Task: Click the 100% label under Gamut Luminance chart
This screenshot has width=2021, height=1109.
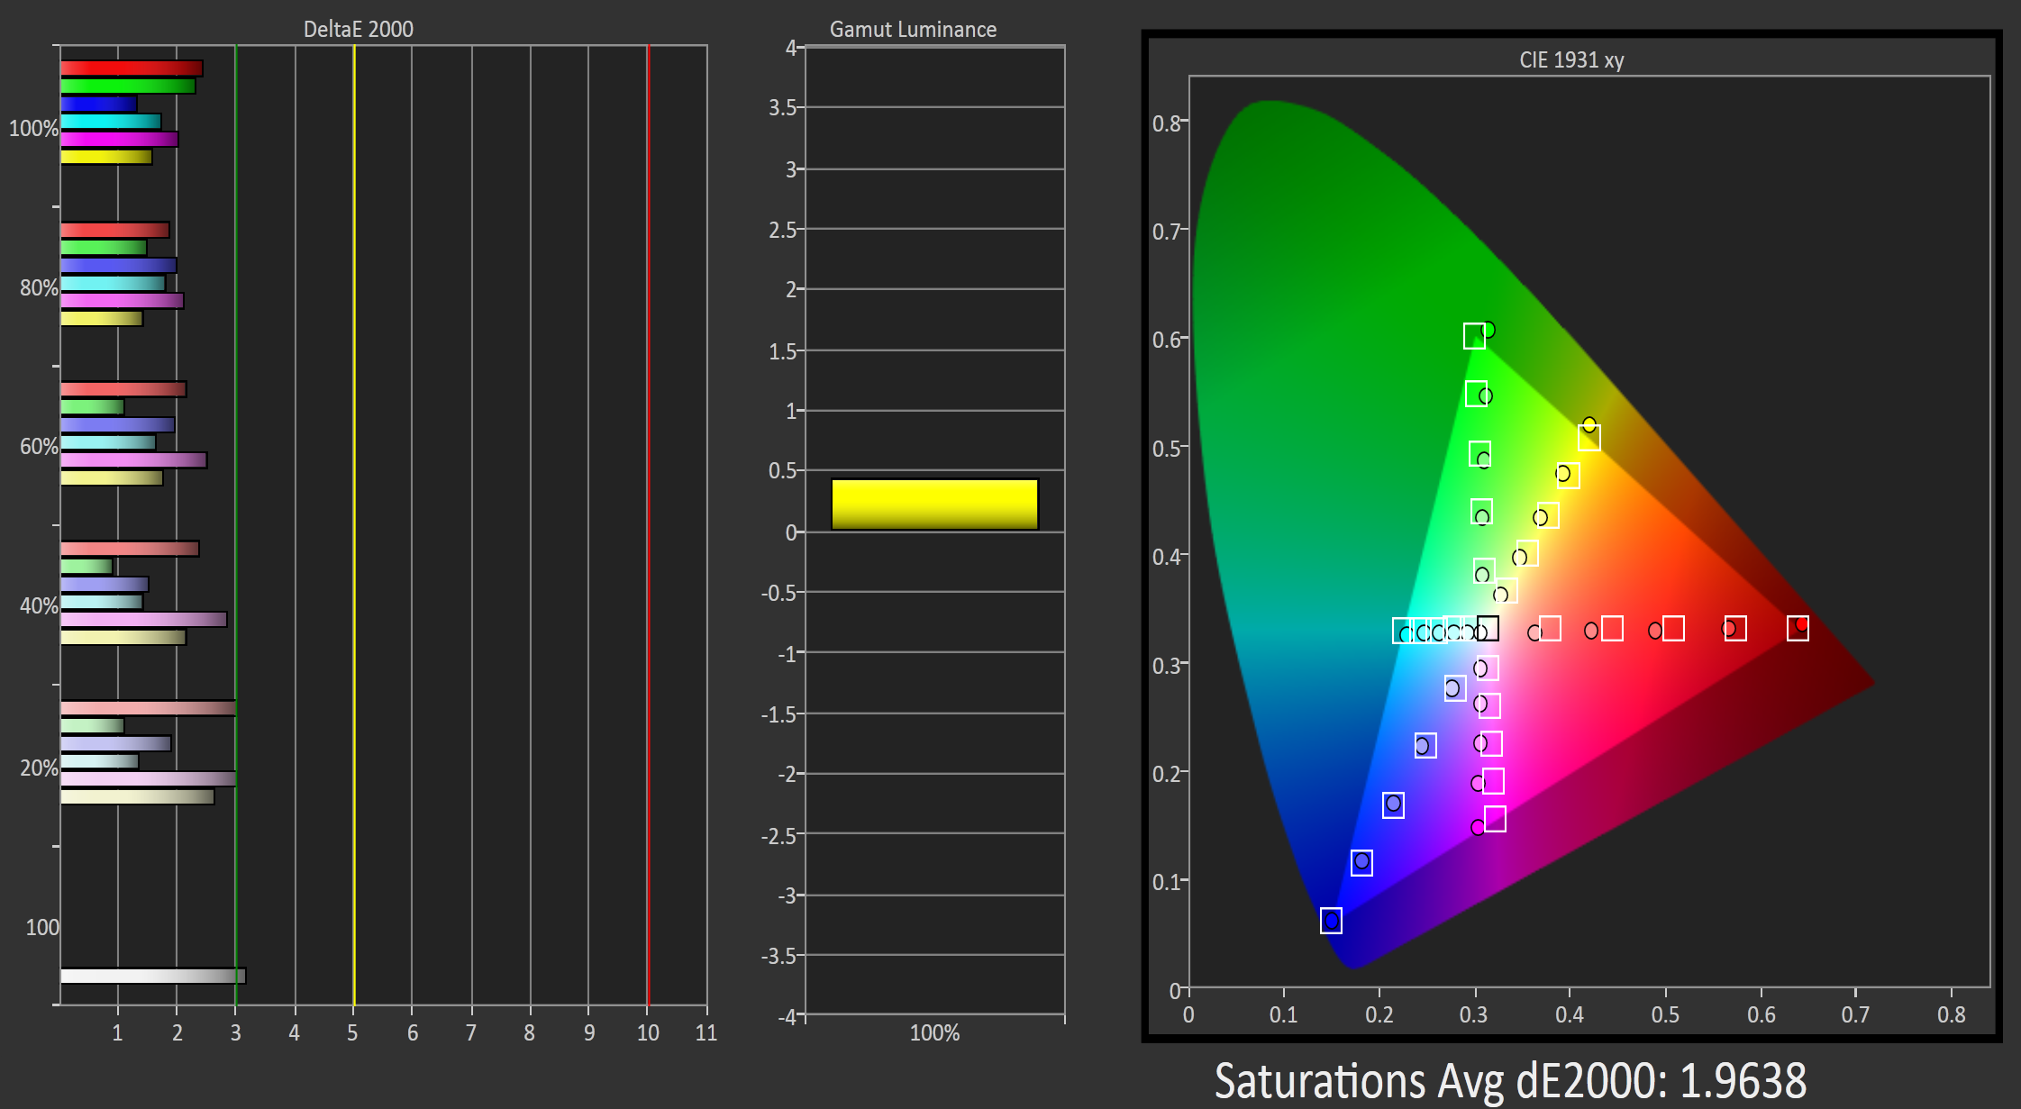Action: 934,1032
